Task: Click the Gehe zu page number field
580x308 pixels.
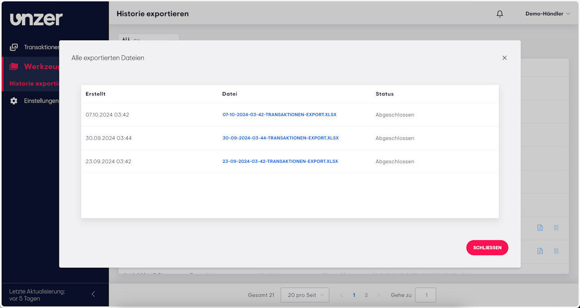Action: point(425,295)
